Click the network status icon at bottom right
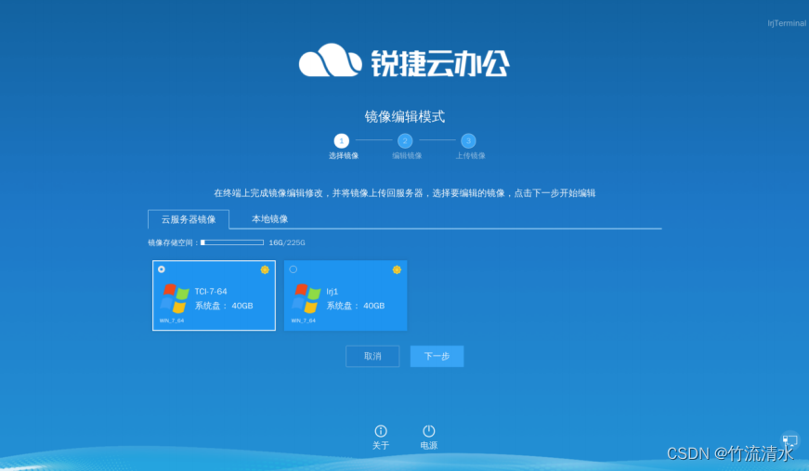 (789, 440)
